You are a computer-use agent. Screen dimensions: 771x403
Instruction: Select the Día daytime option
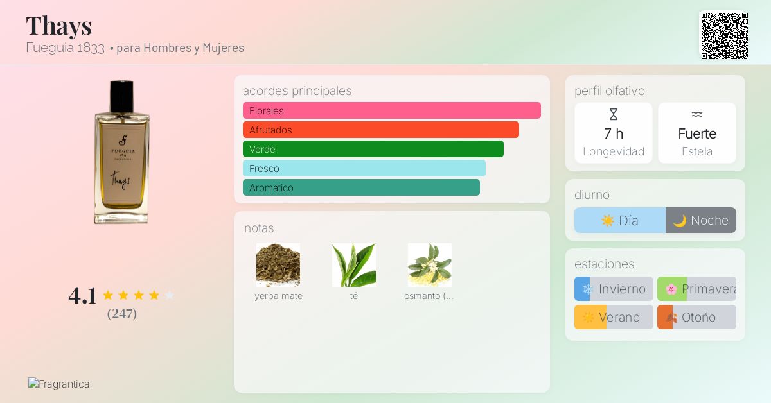620,220
